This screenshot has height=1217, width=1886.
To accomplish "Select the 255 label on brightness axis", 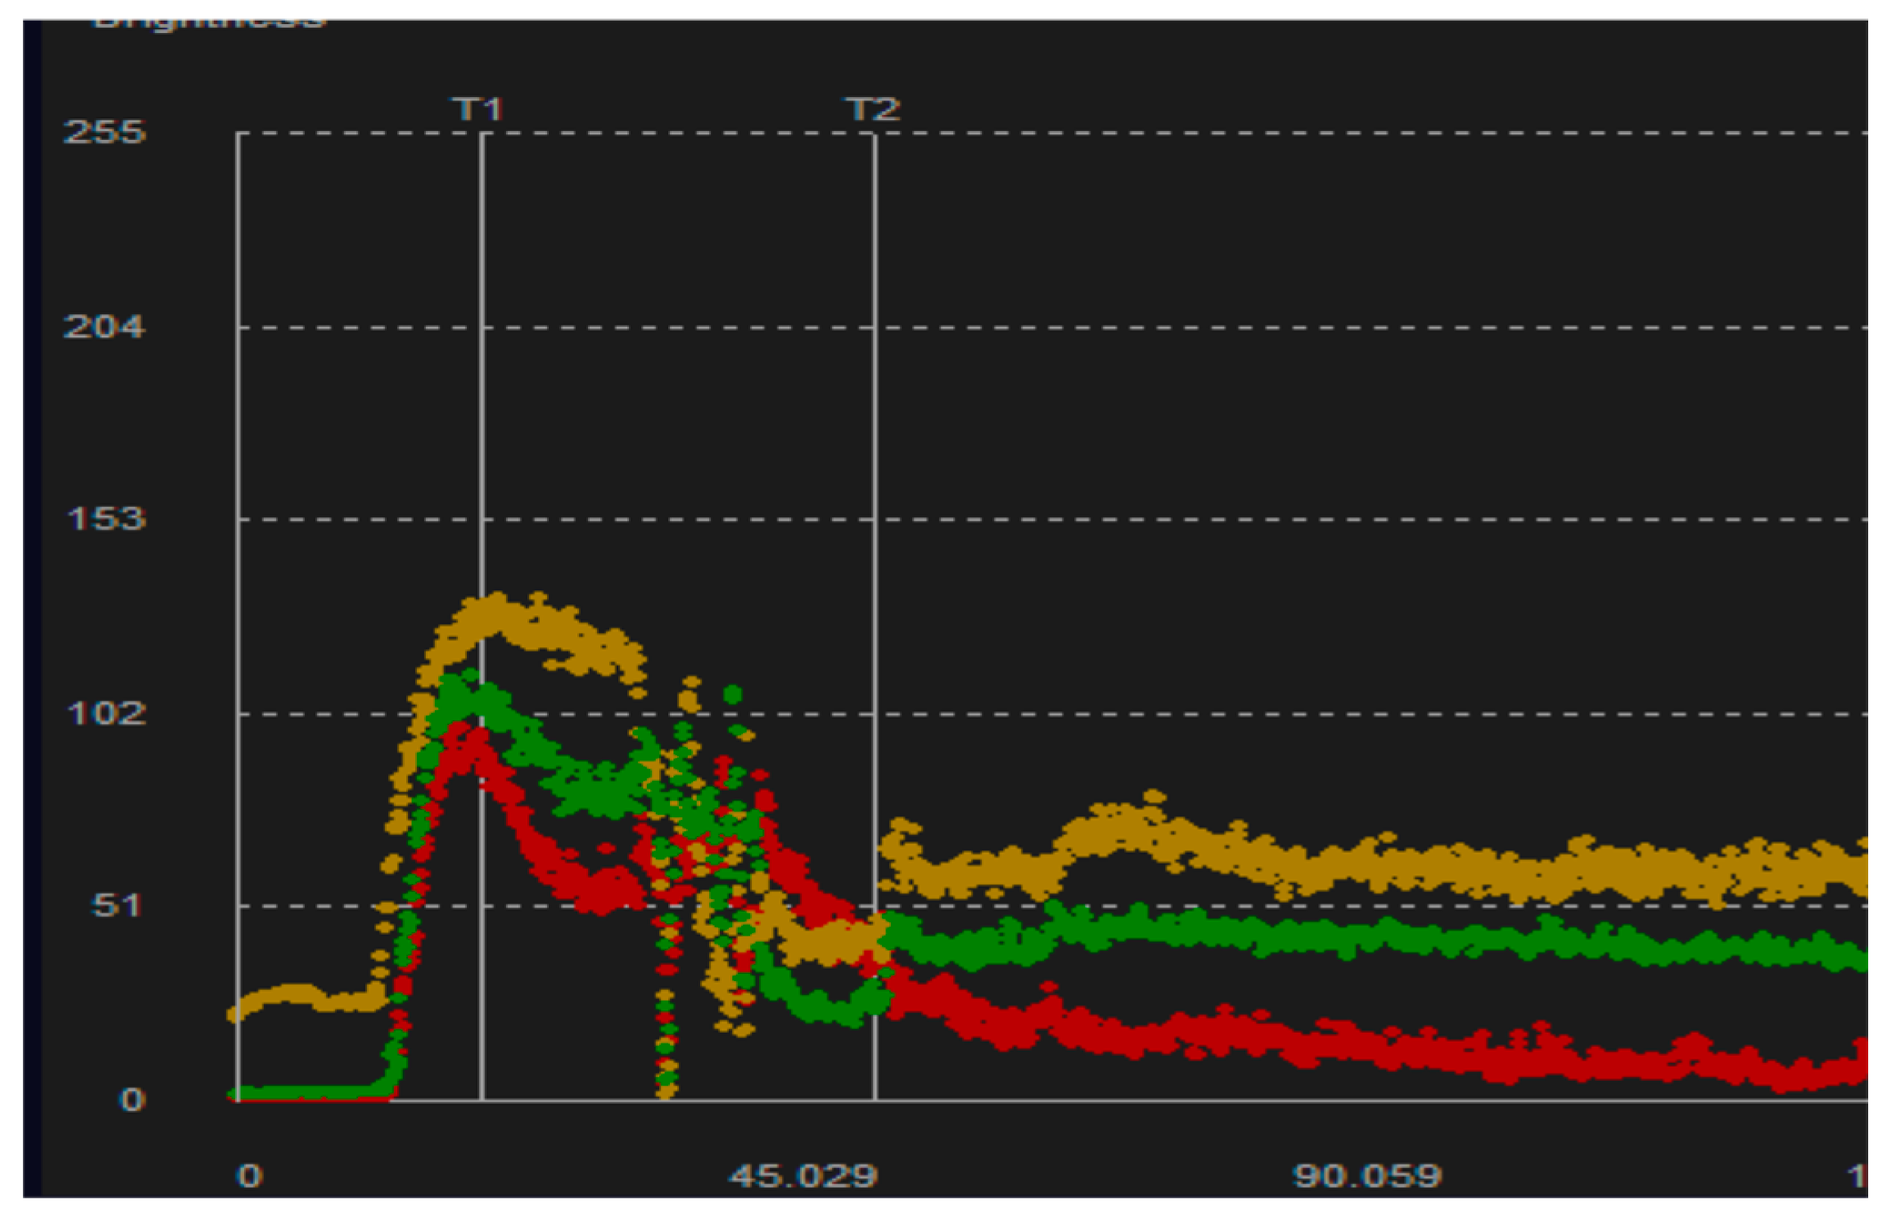I will click(x=104, y=132).
